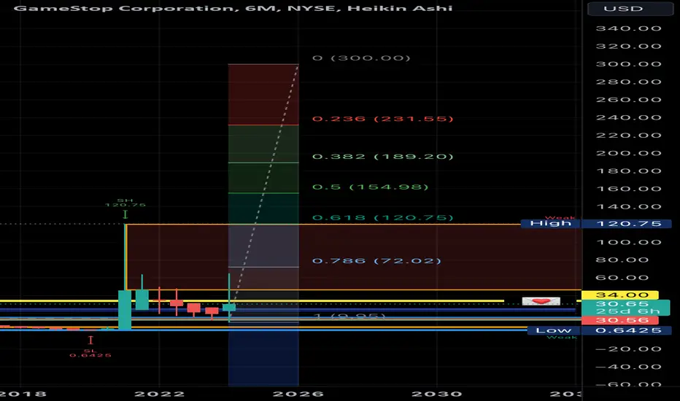Click the 2018 label on time axis
The image size is (680, 401).
tap(23, 394)
